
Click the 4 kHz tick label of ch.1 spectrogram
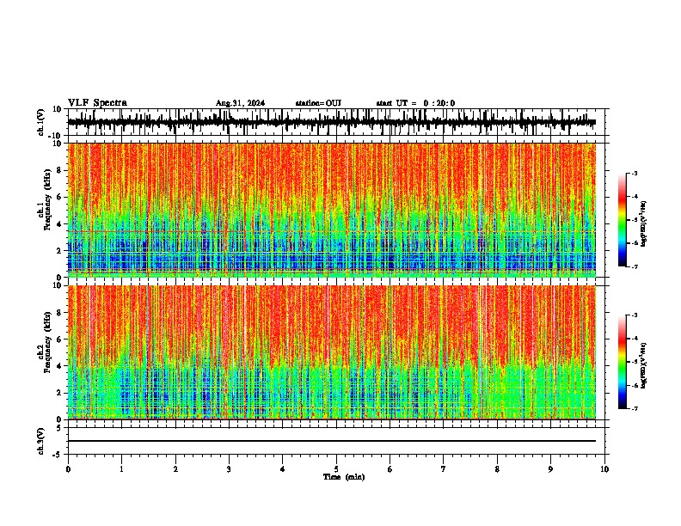coord(60,224)
